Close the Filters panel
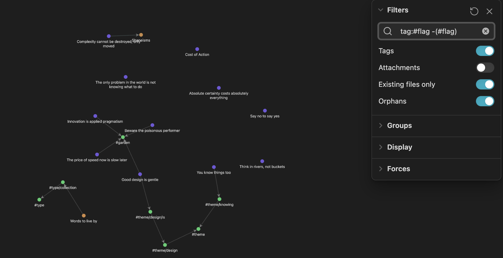This screenshot has width=503, height=258. (x=489, y=11)
